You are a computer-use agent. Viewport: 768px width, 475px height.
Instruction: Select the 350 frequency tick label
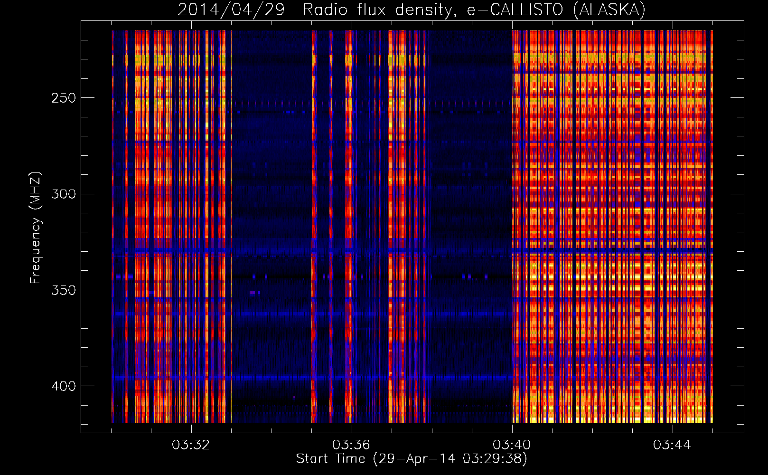63,290
